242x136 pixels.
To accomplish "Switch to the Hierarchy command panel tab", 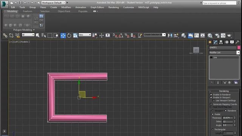I will [x=221, y=42].
